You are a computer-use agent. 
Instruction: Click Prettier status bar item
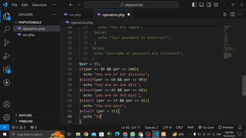tap(226, 127)
